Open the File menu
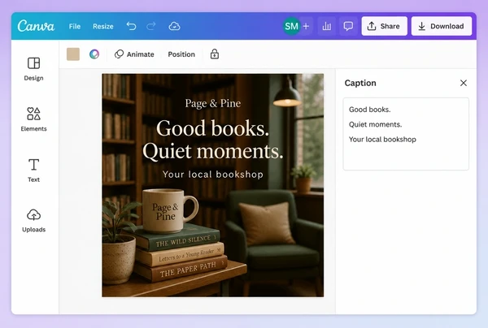 pos(75,27)
